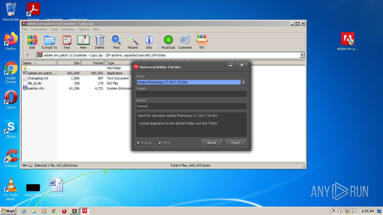Viewport: 383px width, 215px height.
Task: Click the Extract To toolbar icon
Action: (49, 42)
